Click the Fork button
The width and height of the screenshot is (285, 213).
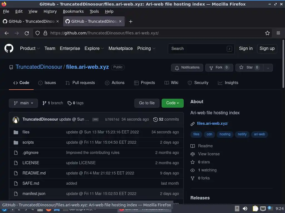point(219,68)
